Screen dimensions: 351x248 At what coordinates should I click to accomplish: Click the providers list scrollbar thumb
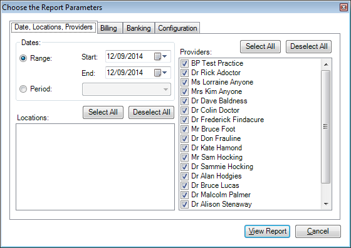(326, 127)
